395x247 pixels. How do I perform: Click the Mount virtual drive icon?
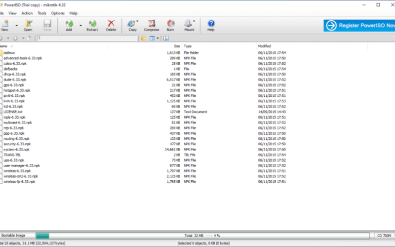(188, 23)
